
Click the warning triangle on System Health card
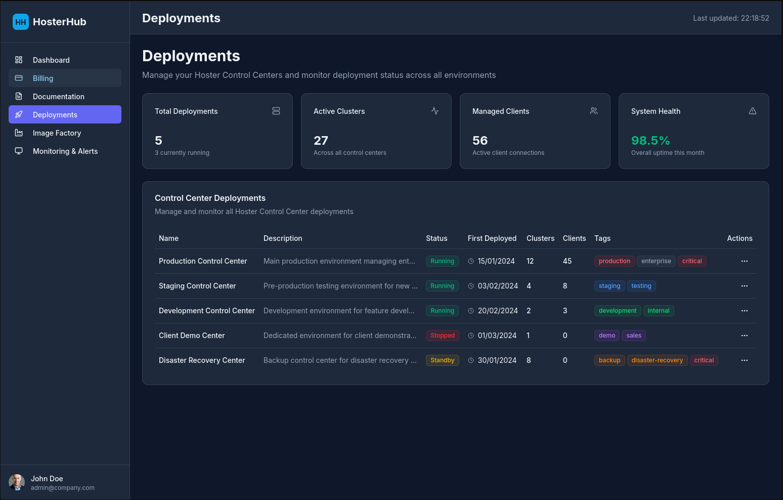[x=753, y=111]
